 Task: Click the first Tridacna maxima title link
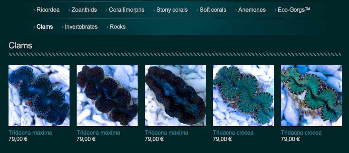click(x=30, y=133)
